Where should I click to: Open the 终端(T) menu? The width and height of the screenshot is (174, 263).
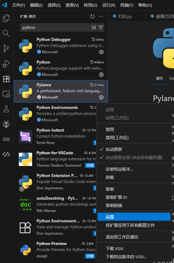(127, 5)
